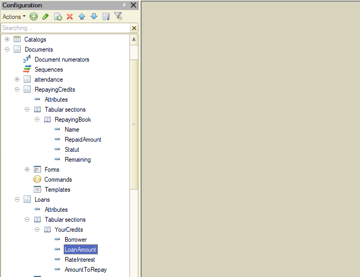Screen dimensions: 360x277
Task: Click the Edit pencil icon
Action: [x=45, y=16]
